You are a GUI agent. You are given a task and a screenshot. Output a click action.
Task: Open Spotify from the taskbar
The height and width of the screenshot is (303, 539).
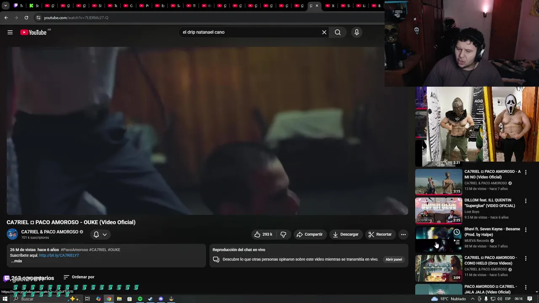pos(140,299)
